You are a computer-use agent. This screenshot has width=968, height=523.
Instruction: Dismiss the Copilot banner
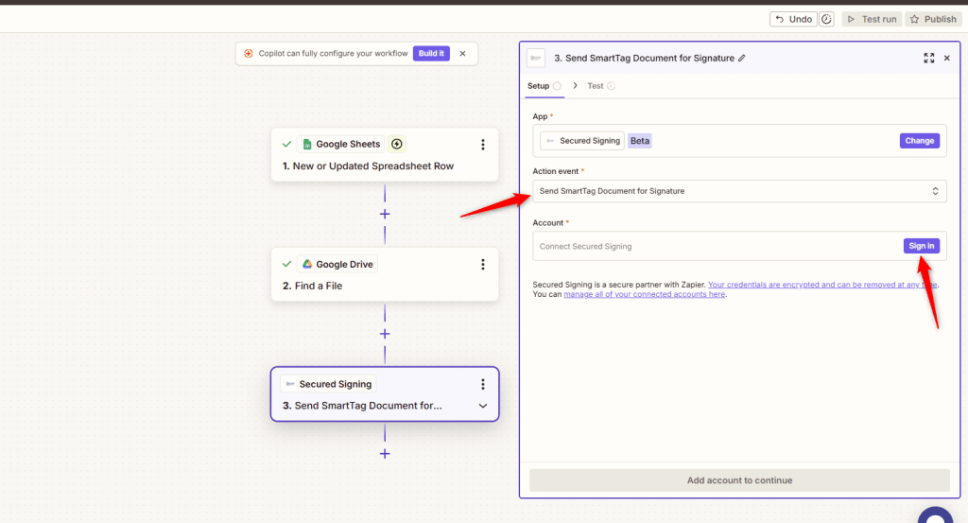point(462,54)
